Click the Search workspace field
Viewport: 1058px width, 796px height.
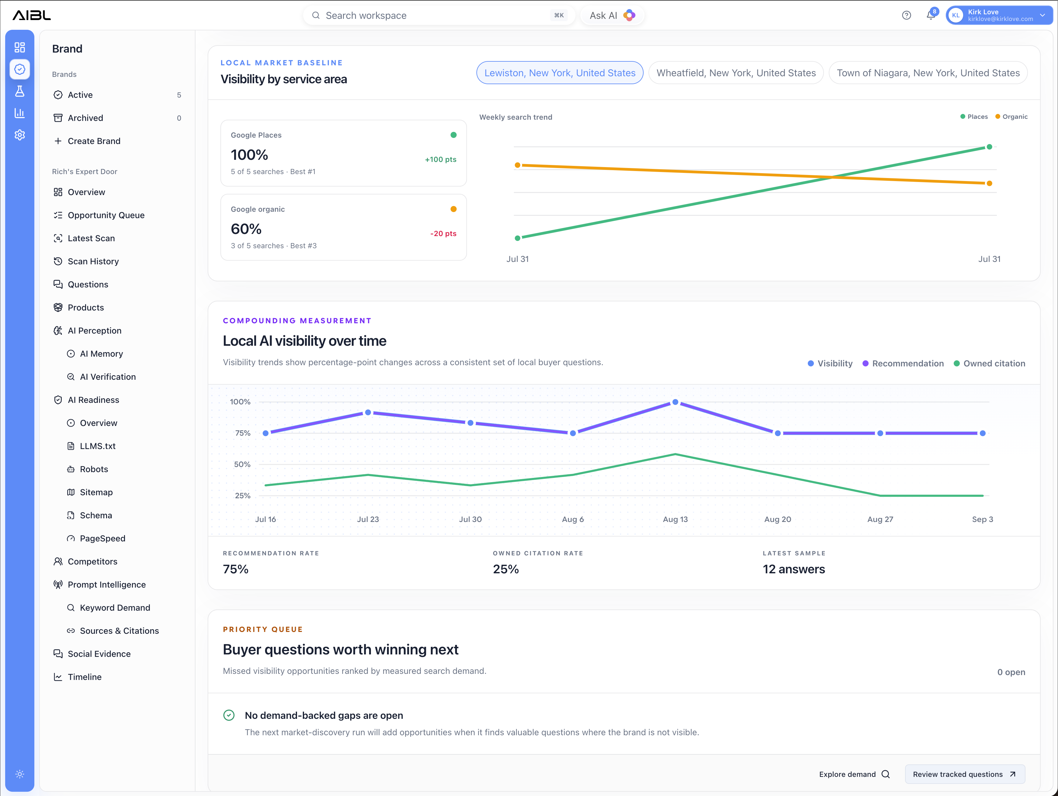[x=439, y=15]
